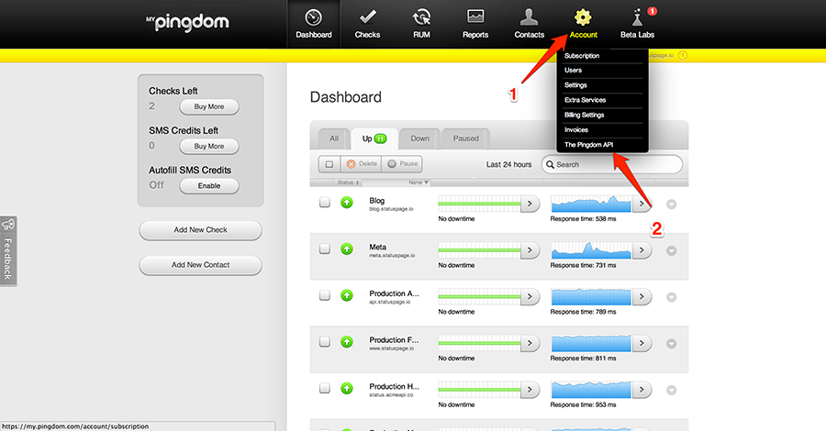Toggle the select-all checkbox in toolbar
The width and height of the screenshot is (826, 431).
[x=329, y=164]
